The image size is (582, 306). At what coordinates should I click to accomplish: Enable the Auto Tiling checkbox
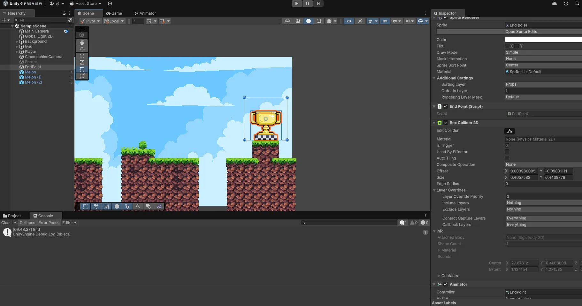507,158
